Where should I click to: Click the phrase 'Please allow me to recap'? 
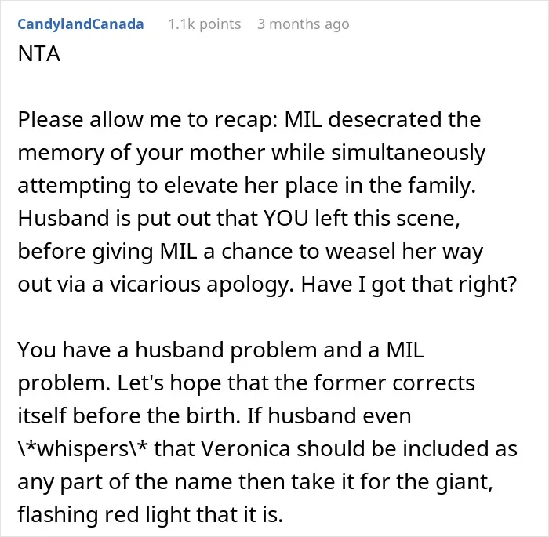tap(147, 120)
